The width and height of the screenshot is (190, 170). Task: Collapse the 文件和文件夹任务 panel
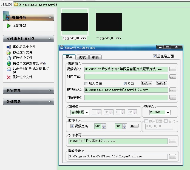coord(50,39)
